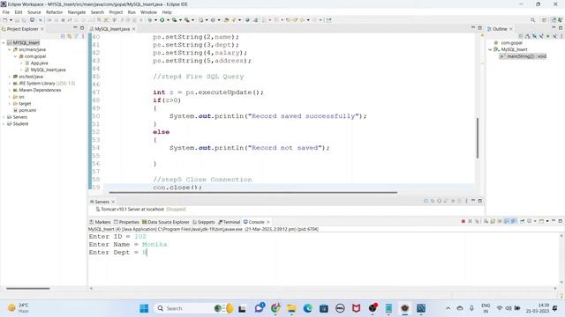Screen dimensions: 565x317
Task: Click the Pin Console icon
Action: (522, 221)
